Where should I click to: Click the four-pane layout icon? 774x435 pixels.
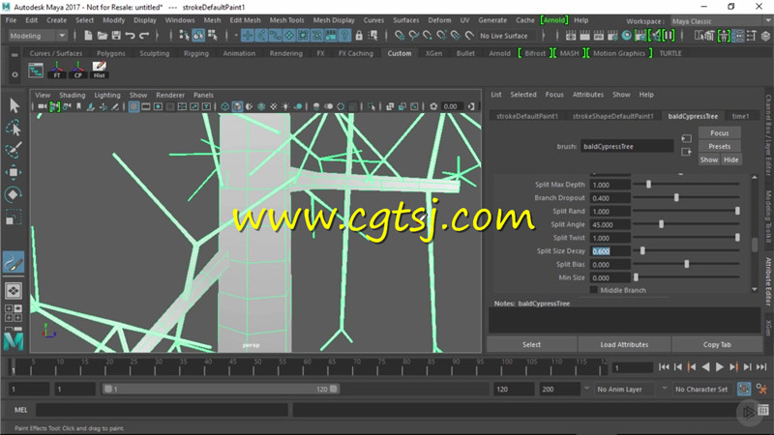pos(14,312)
